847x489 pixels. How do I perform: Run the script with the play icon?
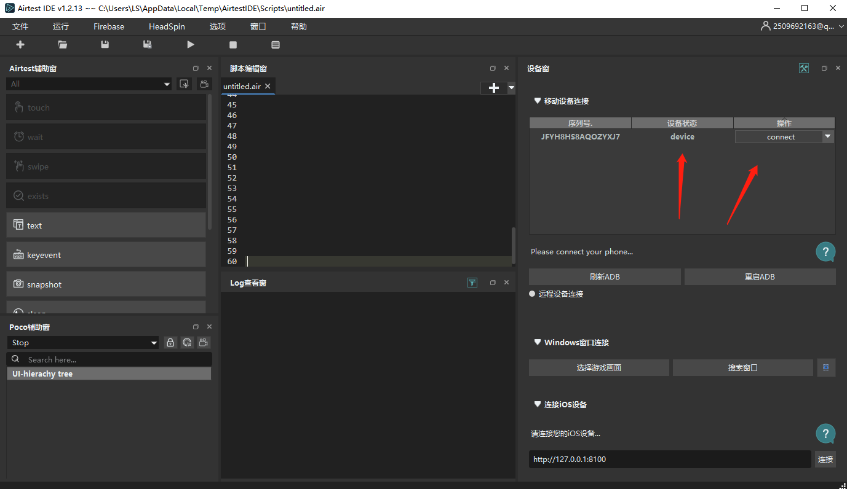[191, 45]
